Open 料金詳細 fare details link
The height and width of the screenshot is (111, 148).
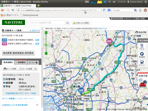[21, 93]
